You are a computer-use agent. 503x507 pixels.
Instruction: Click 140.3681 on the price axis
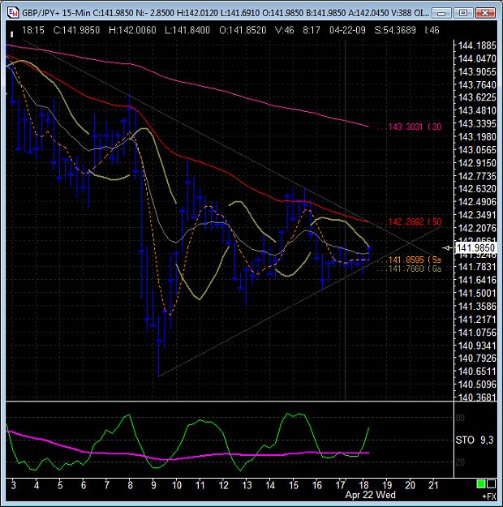point(477,397)
